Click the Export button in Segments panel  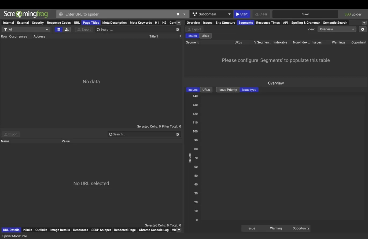coord(194,29)
